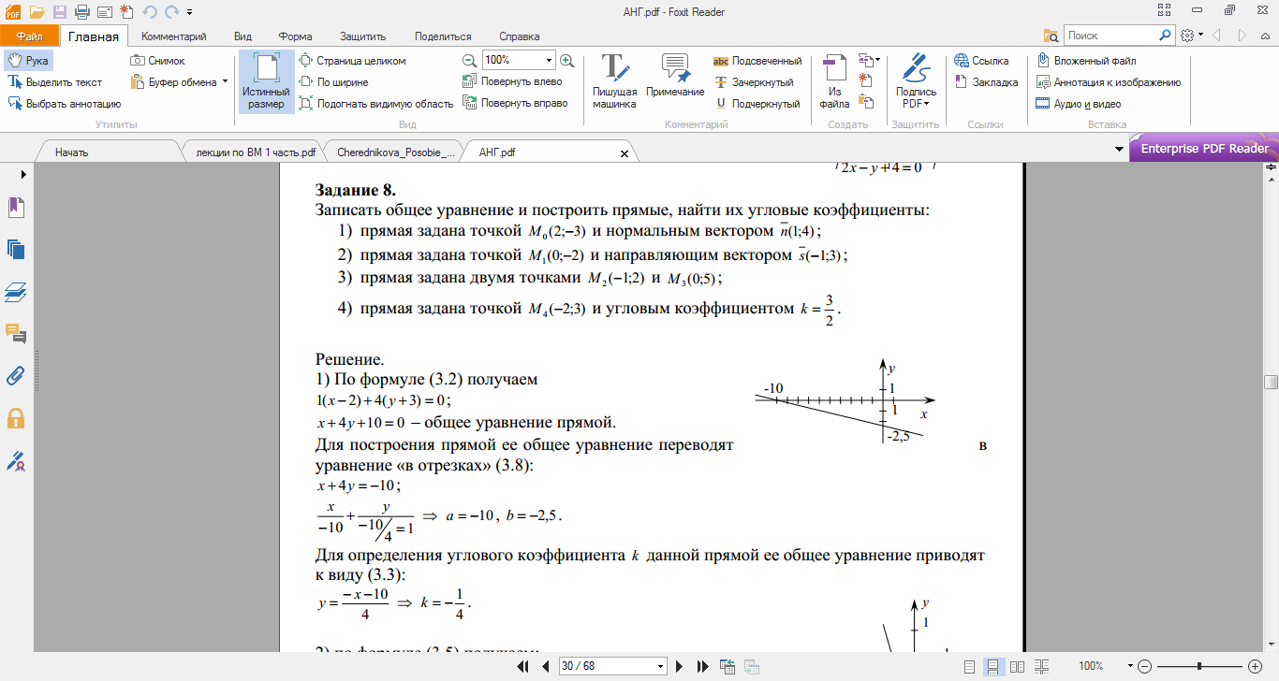Open the Поделиться ribbon tab
The width and height of the screenshot is (1279, 681).
[x=442, y=36]
